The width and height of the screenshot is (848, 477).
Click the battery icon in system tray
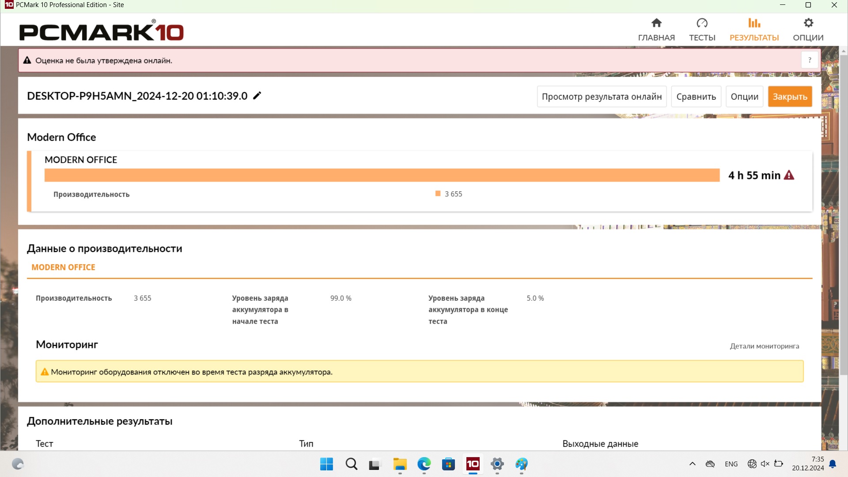tap(779, 464)
